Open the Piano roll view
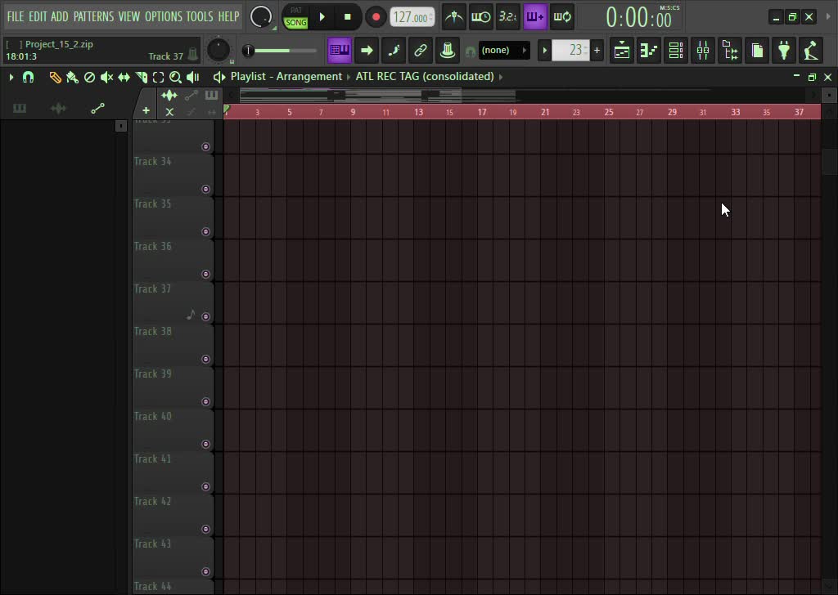This screenshot has width=838, height=595. [649, 51]
